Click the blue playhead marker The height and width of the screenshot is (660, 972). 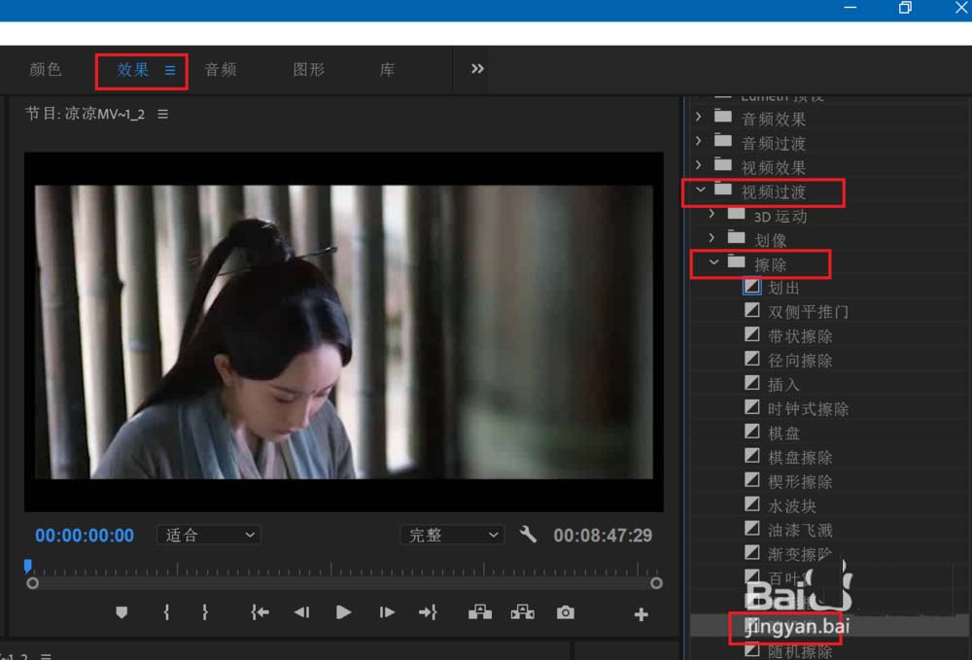tap(27, 565)
